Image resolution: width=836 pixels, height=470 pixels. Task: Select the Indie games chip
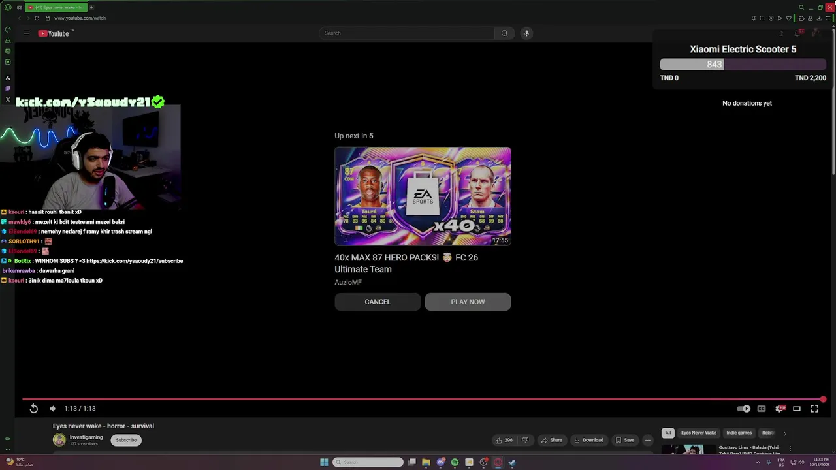(x=739, y=433)
